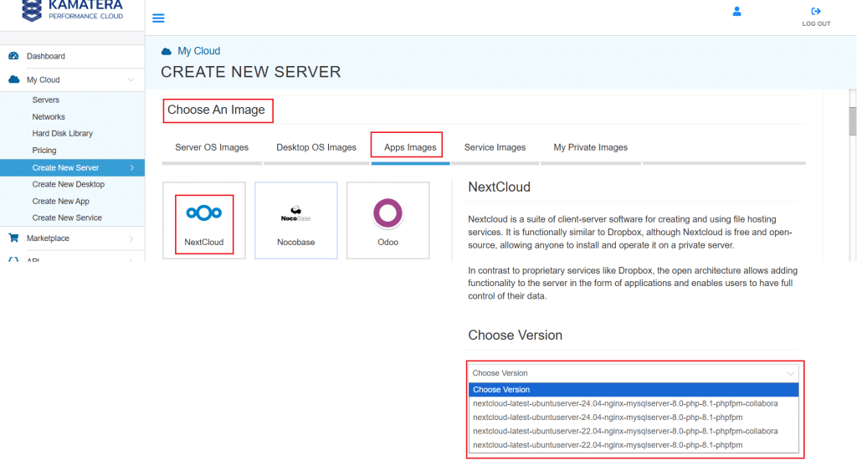Open Pricing in the sidebar
This screenshot has height=466, width=857.
pos(44,151)
